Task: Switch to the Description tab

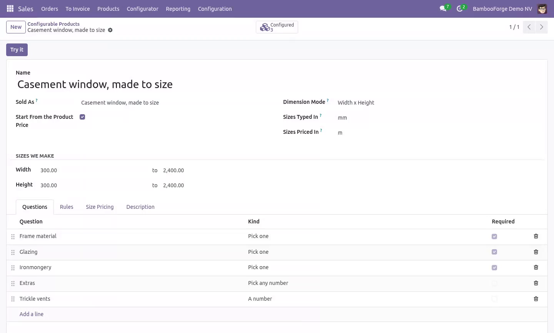Action: pyautogui.click(x=140, y=207)
